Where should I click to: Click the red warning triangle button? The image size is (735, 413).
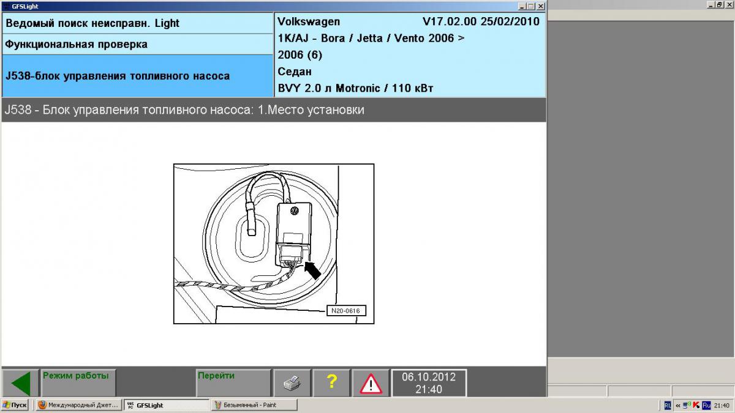tap(371, 383)
